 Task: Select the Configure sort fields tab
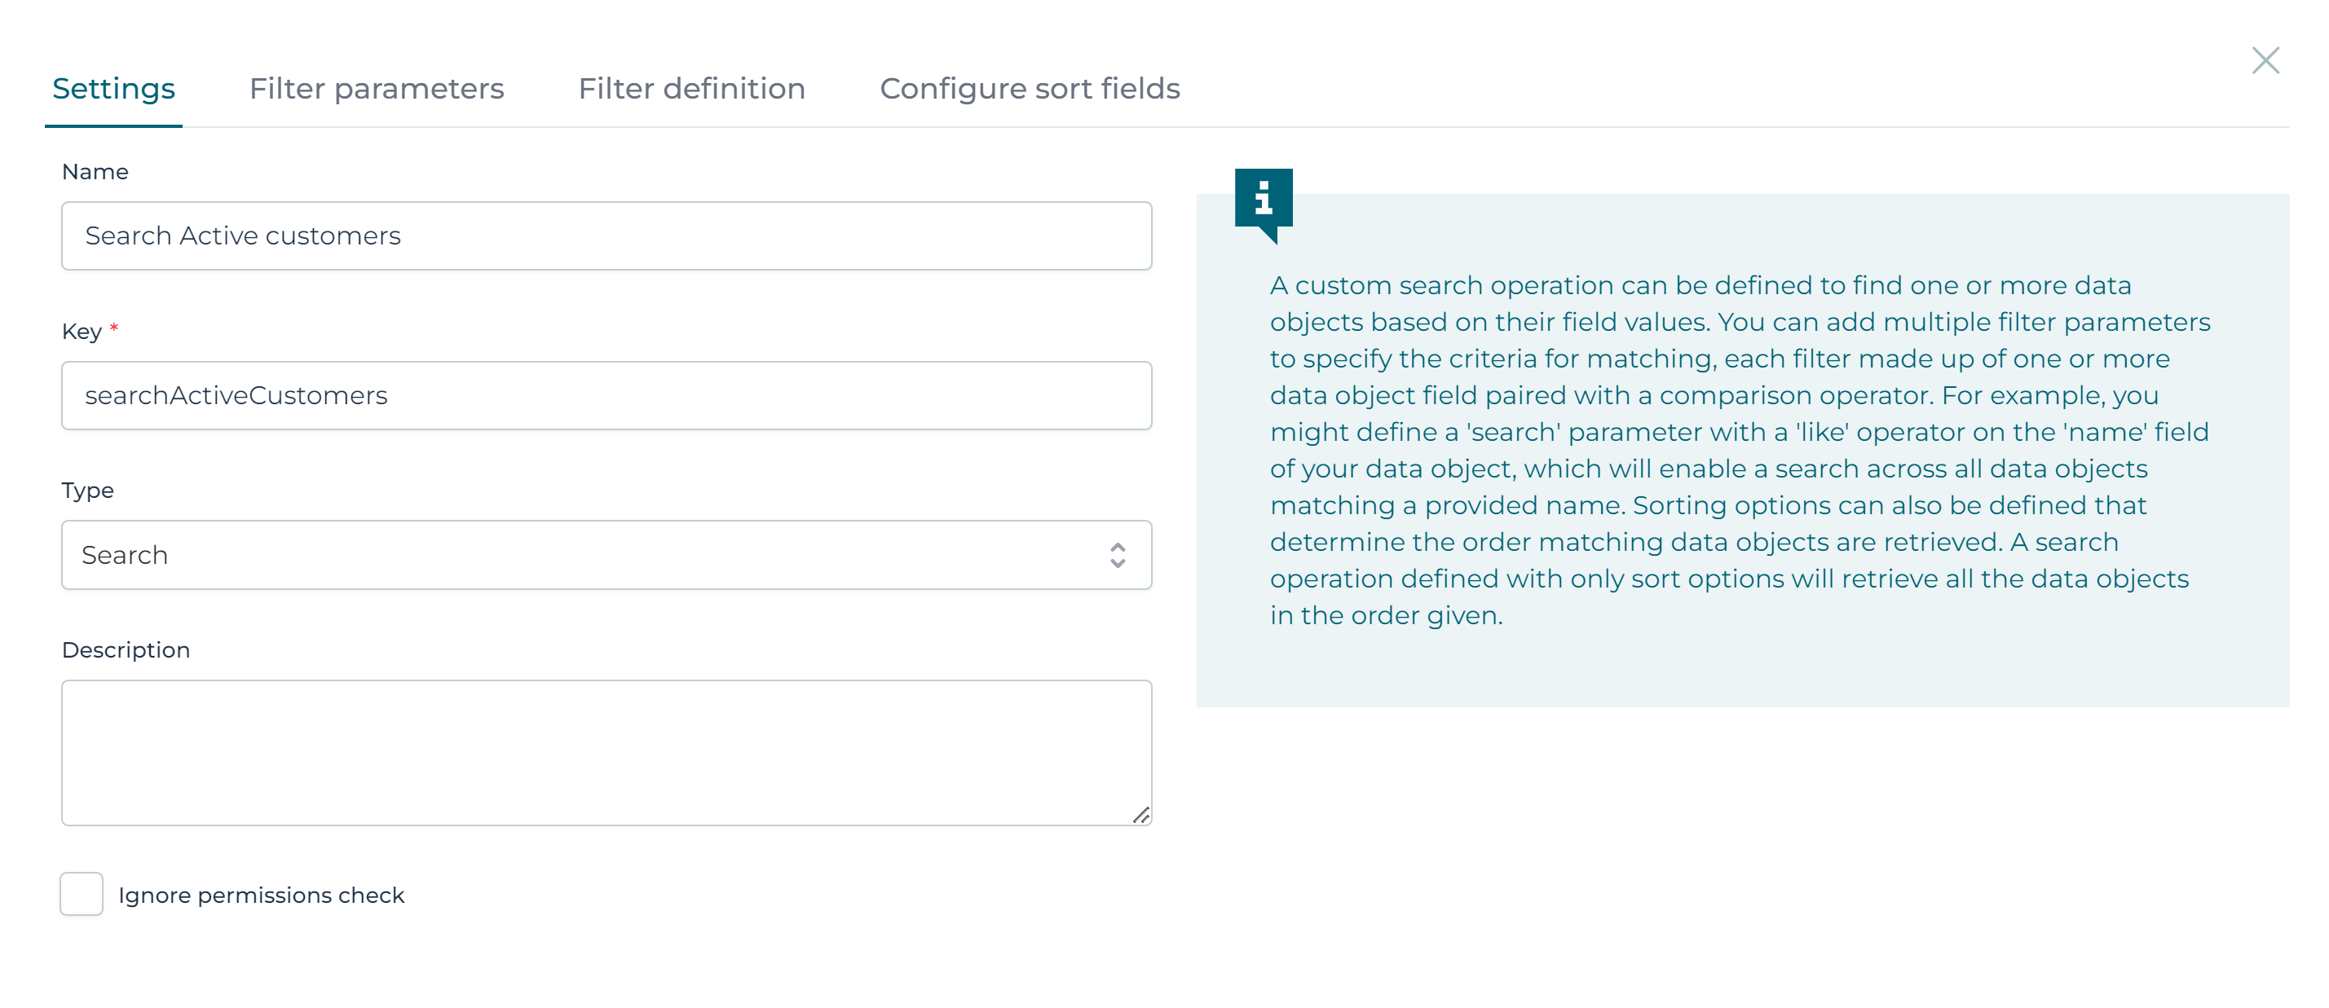[x=1029, y=88]
